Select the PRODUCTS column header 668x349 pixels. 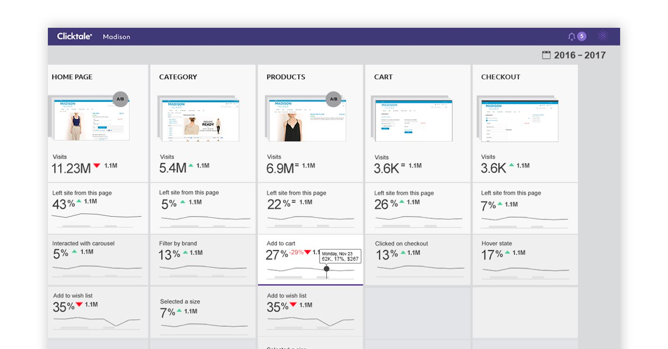tap(286, 77)
